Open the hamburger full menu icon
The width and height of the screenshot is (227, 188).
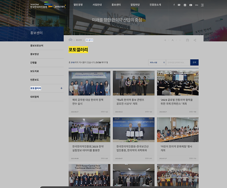click(202, 5)
